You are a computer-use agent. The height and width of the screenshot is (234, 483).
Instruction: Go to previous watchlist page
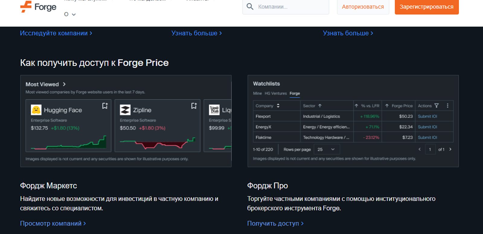click(419, 149)
